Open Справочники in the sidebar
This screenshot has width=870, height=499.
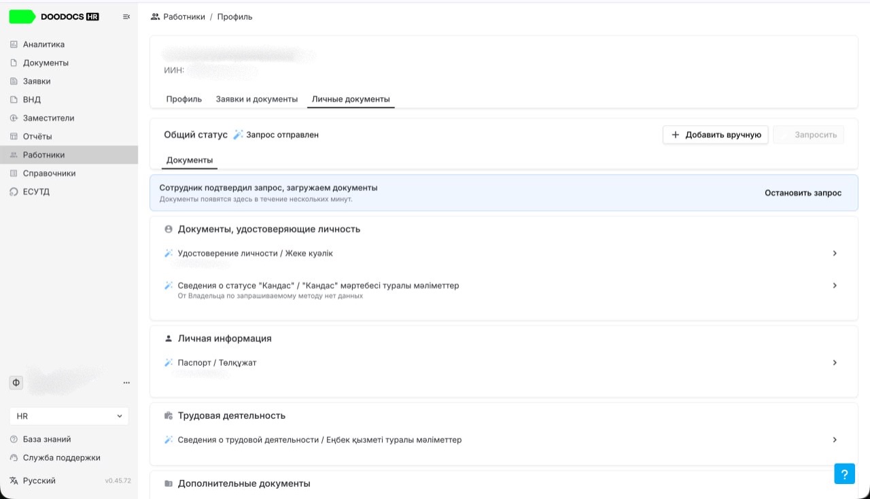(x=49, y=173)
